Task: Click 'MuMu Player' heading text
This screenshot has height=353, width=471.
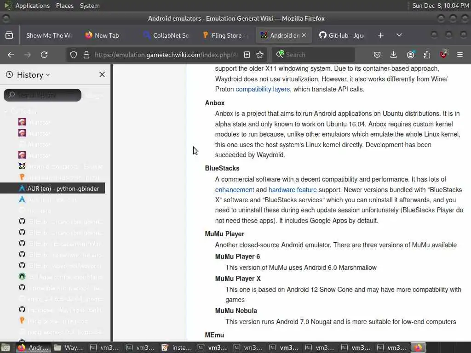Action: (224, 234)
